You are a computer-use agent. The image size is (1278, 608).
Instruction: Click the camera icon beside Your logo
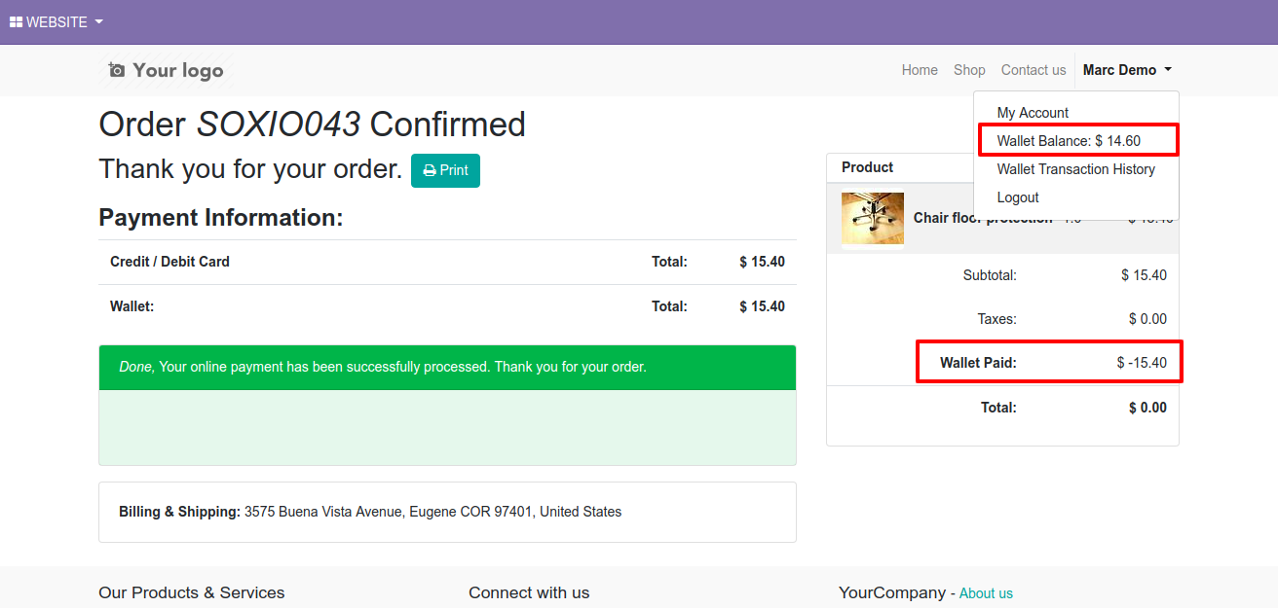click(117, 70)
